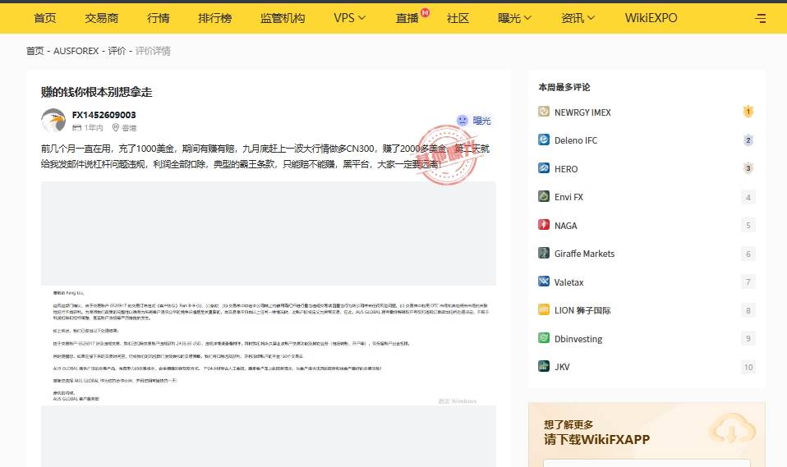Viewport: 787px width, 467px height.
Task: Click the rank 3 bronze badge
Action: pos(748,168)
